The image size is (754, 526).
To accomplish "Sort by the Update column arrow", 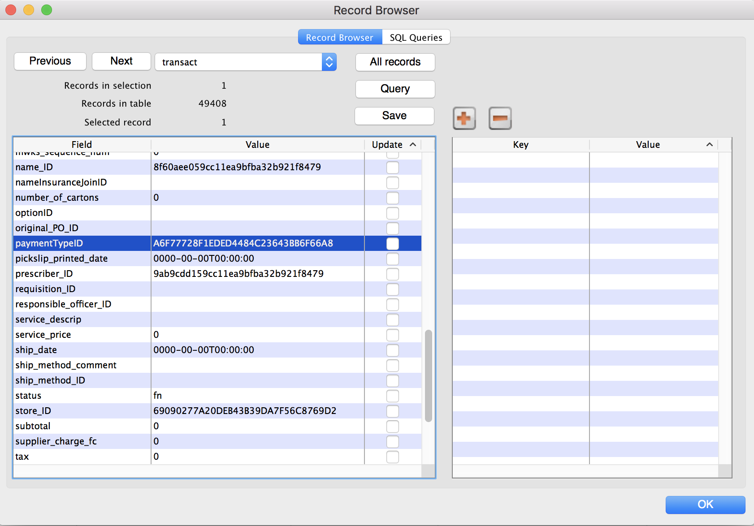I will [x=413, y=144].
